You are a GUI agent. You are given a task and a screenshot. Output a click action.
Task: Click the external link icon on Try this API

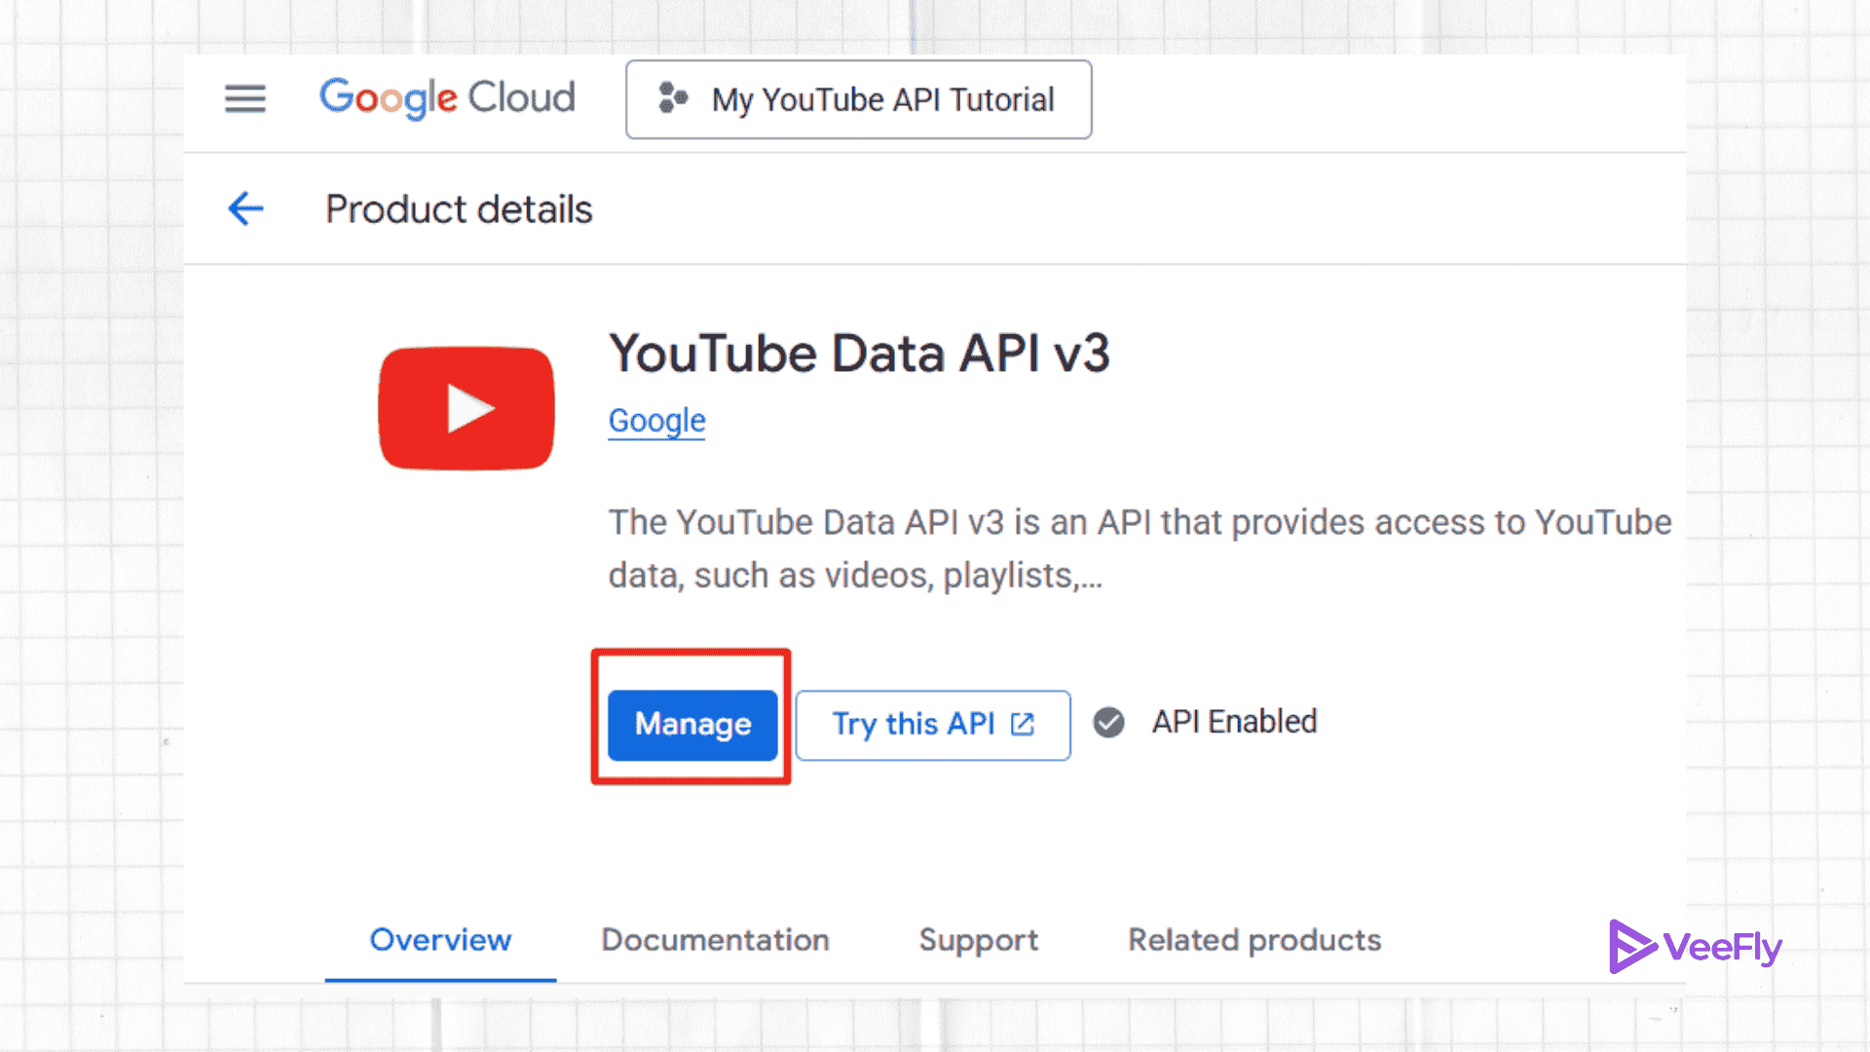click(x=1021, y=724)
